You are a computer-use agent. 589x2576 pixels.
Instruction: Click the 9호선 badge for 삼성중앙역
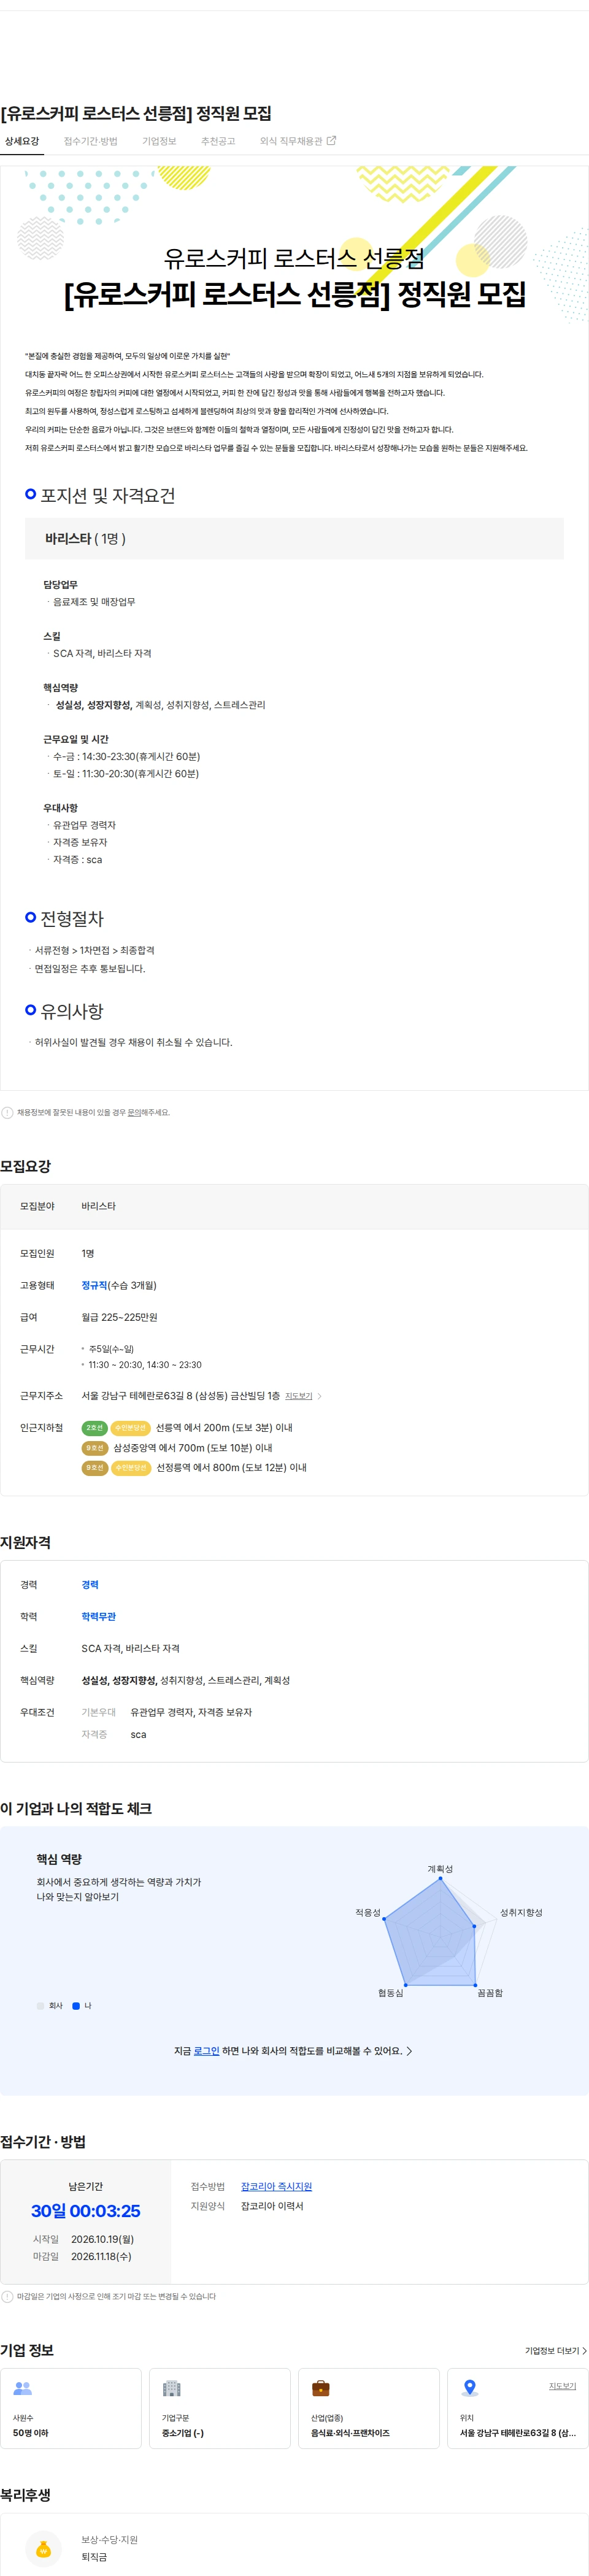pos(94,1447)
